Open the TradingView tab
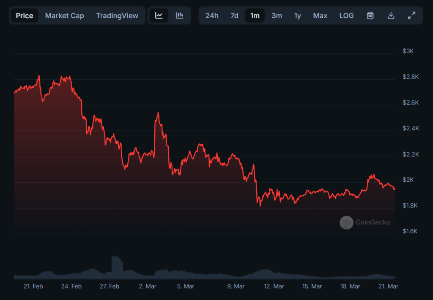The height and width of the screenshot is (300, 433). (x=117, y=16)
